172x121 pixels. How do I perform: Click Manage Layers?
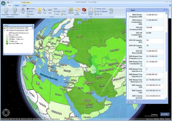[x=100, y=9]
